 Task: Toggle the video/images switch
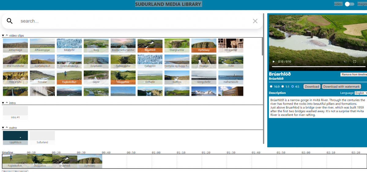pos(349,4)
